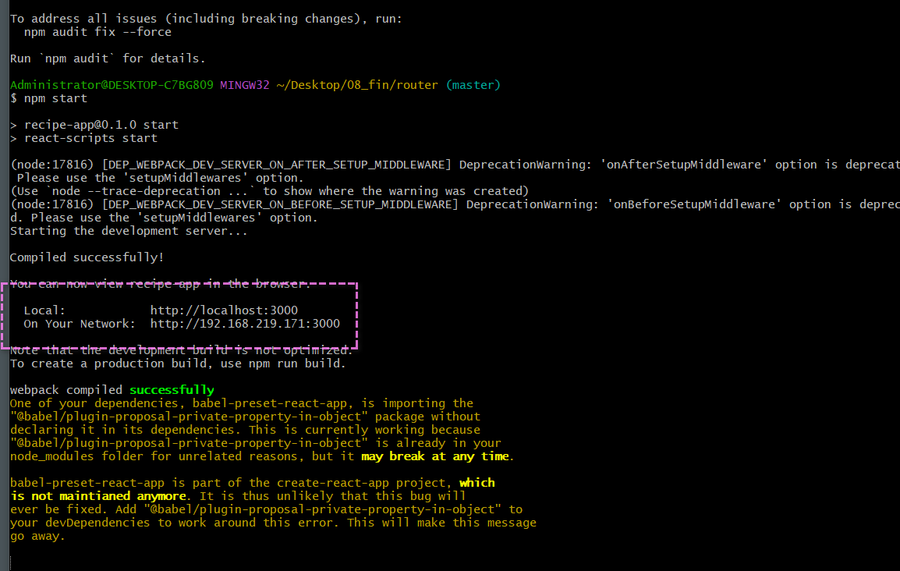Click 'Starting the development server...' text
The width and height of the screenshot is (900, 571).
click(129, 231)
